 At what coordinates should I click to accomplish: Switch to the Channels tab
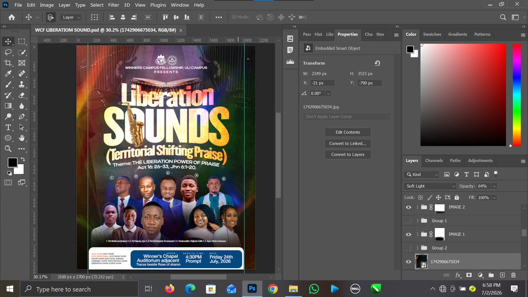(434, 161)
